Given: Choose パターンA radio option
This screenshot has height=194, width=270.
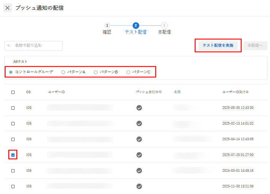Looking at the screenshot, I should (63, 72).
